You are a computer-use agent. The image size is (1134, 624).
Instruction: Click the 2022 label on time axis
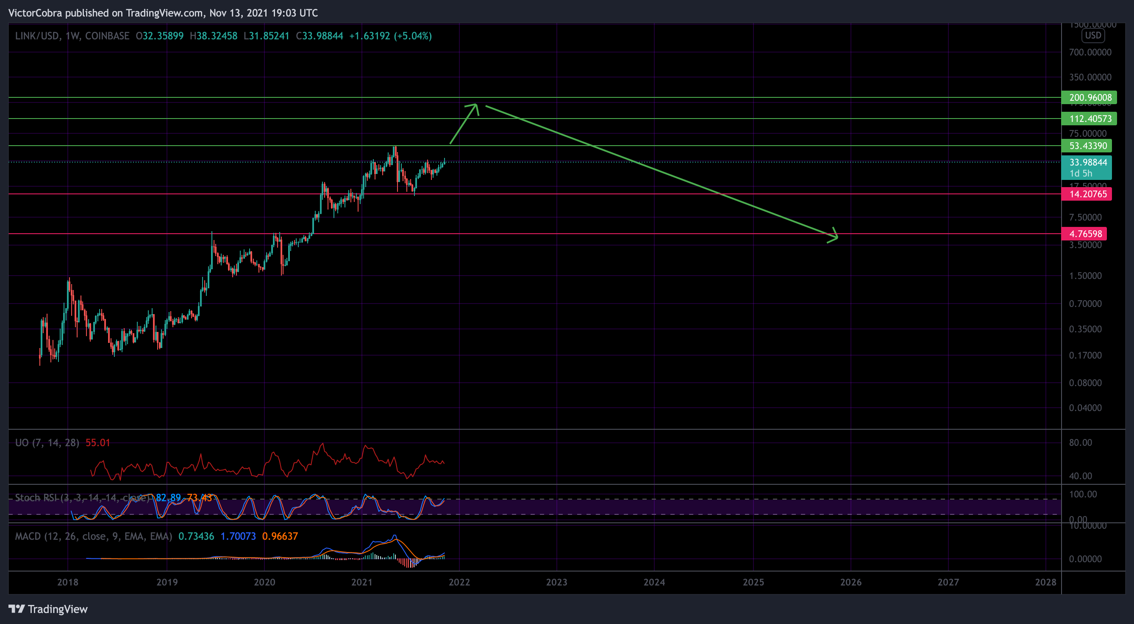point(459,582)
